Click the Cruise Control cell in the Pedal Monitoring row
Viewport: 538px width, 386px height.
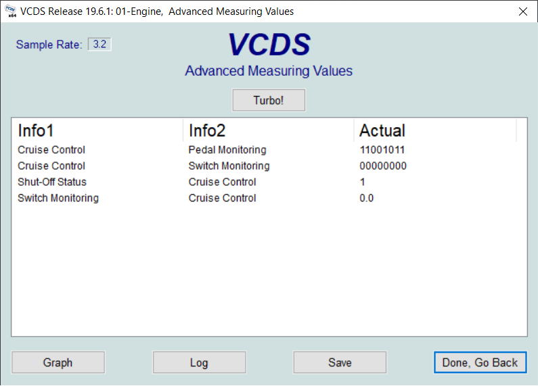point(51,150)
